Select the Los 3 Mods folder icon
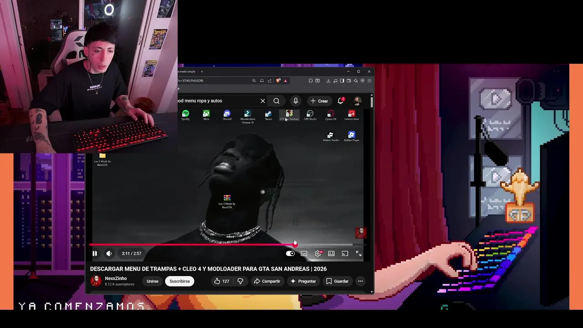Image resolution: width=583 pixels, height=328 pixels. pos(102,159)
